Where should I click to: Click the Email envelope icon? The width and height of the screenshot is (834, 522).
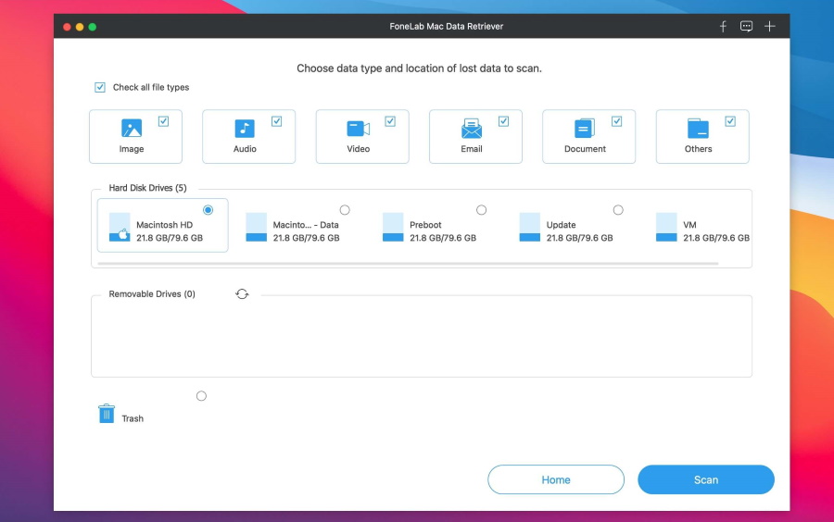pos(472,129)
